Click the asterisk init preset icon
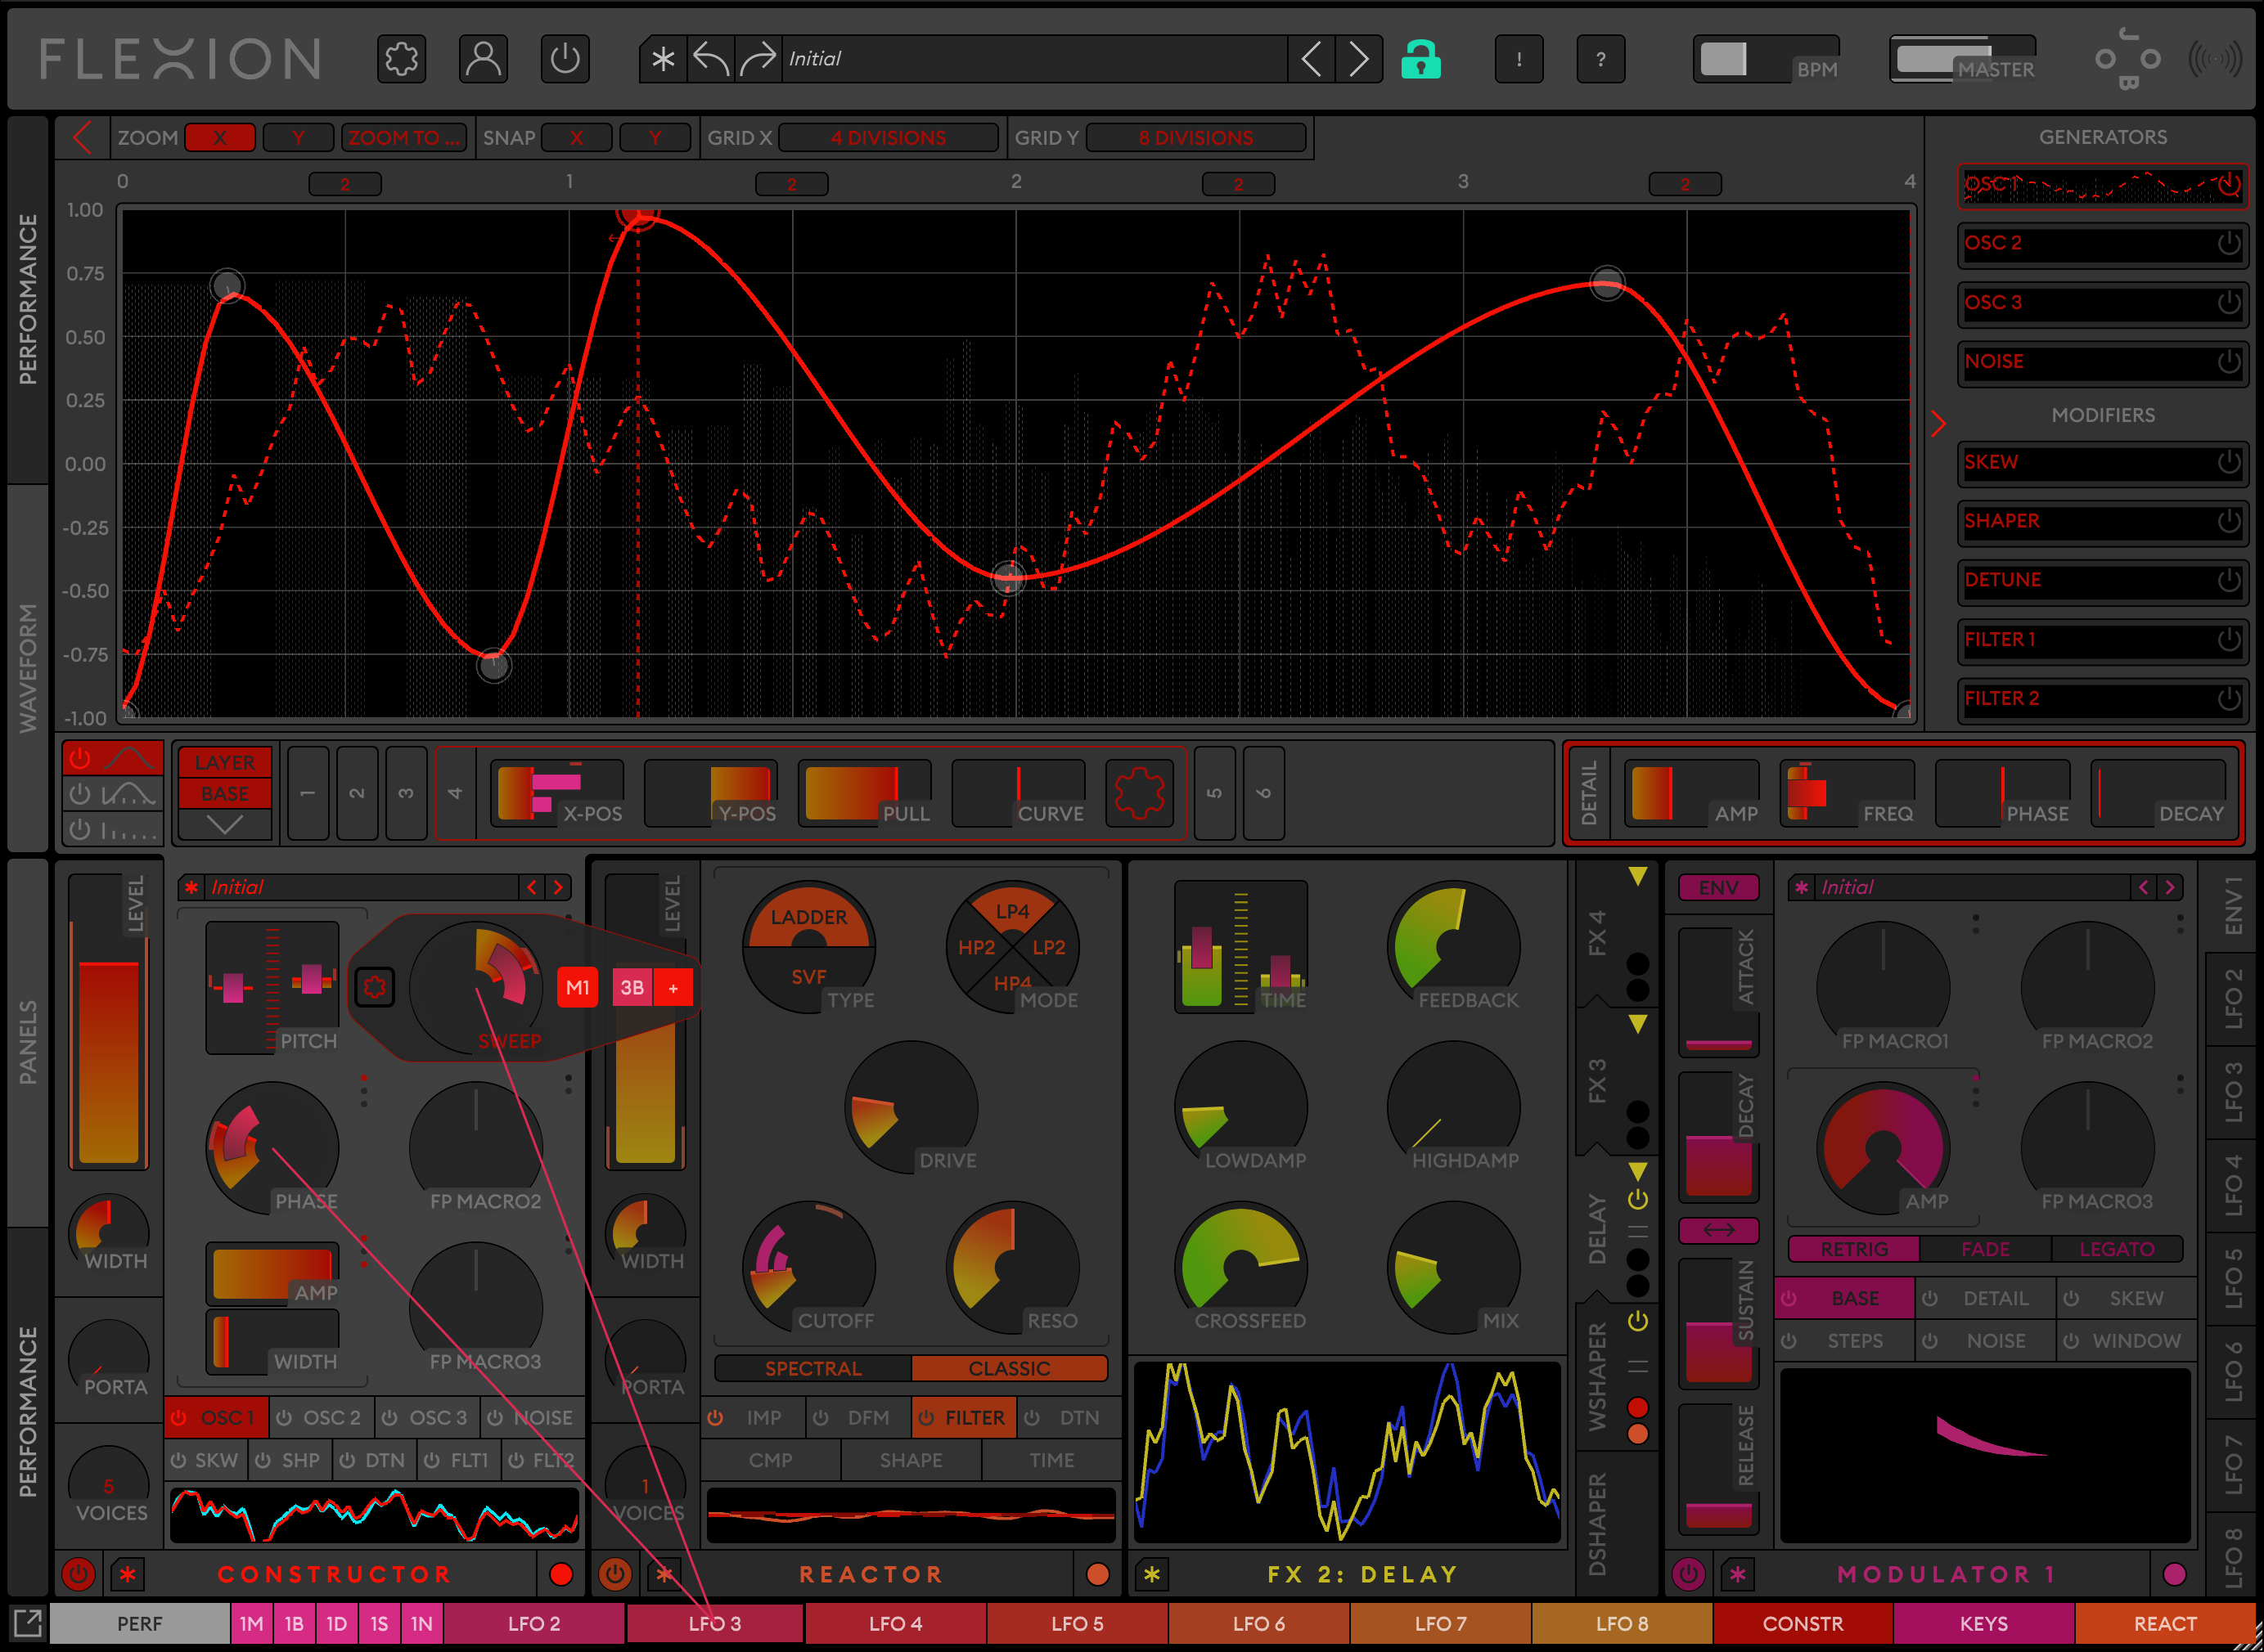The image size is (2264, 1652). [662, 59]
